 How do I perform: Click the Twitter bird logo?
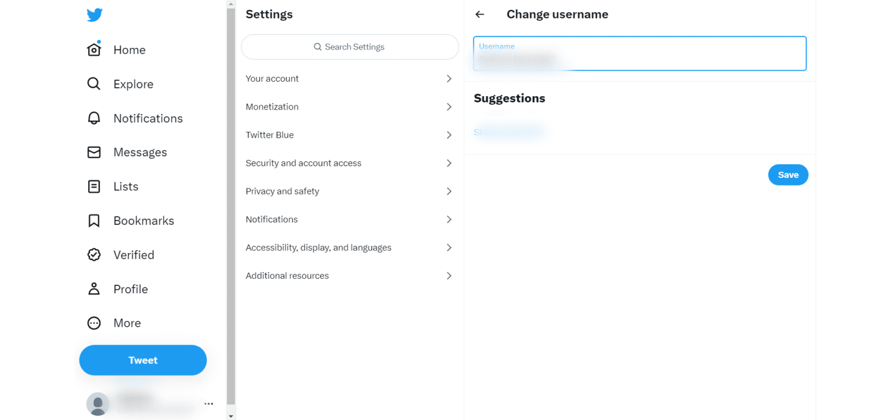[94, 15]
